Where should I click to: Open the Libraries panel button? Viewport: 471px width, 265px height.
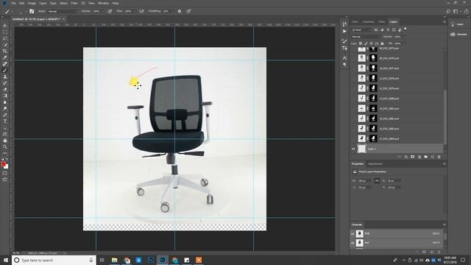click(458, 35)
